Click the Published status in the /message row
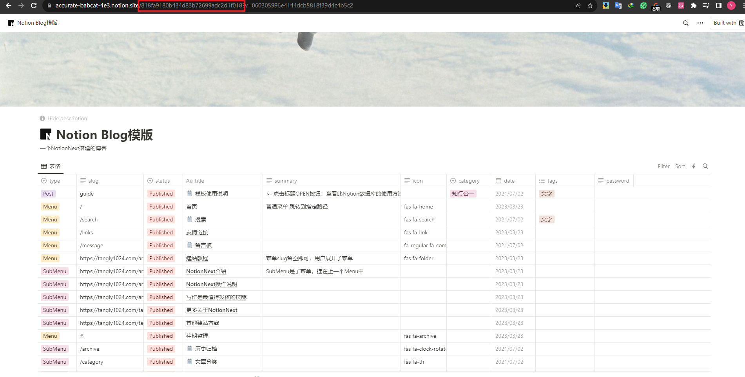 161,245
